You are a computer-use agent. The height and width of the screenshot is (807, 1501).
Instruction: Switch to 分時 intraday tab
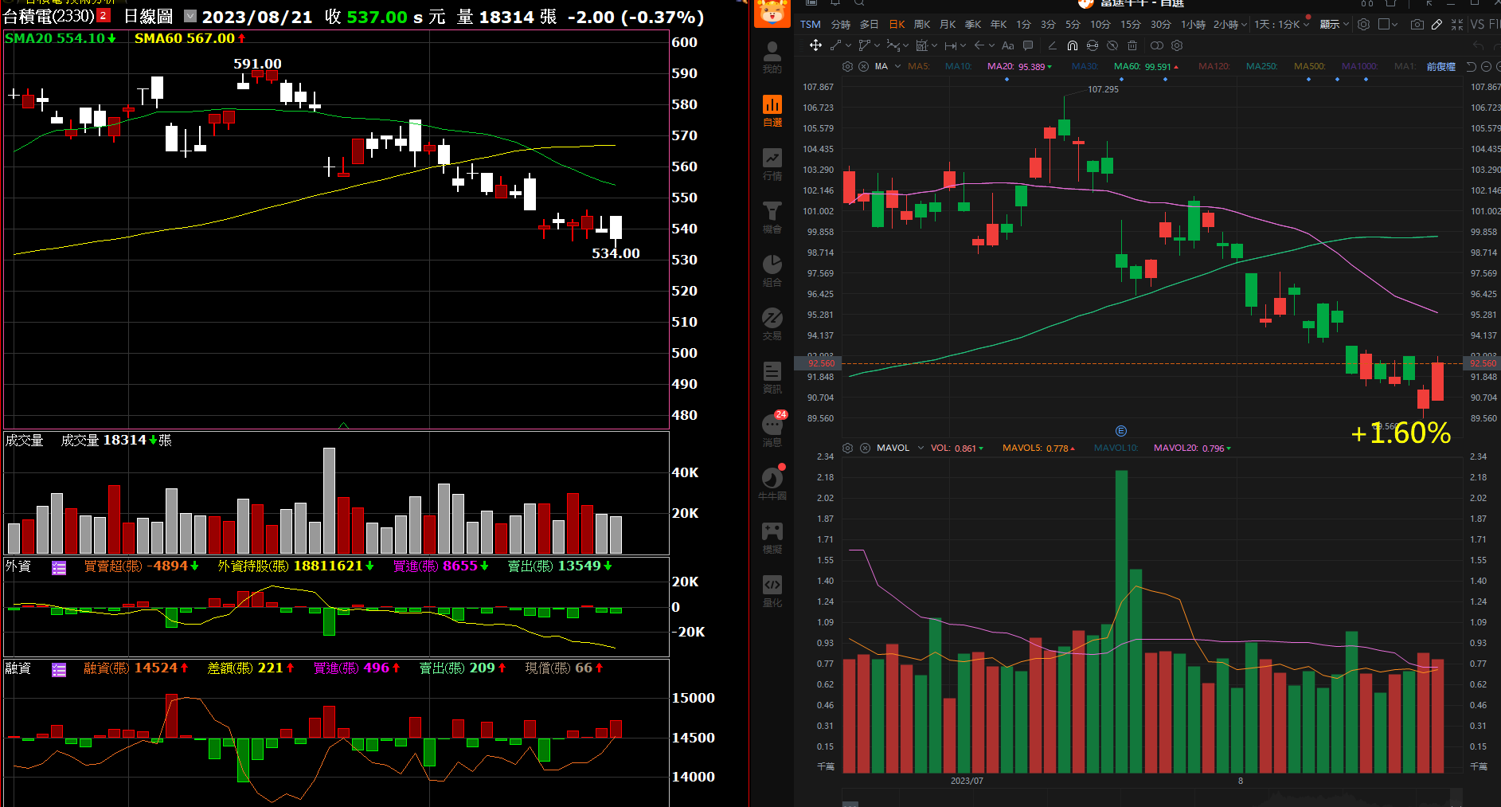841,25
